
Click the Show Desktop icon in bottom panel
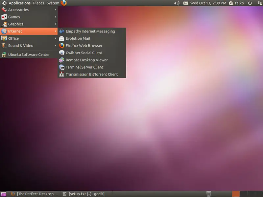pyautogui.click(x=3, y=194)
